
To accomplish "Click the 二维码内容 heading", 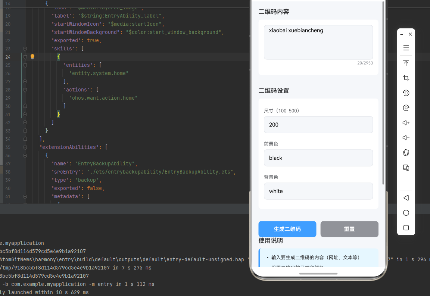I will tap(274, 12).
